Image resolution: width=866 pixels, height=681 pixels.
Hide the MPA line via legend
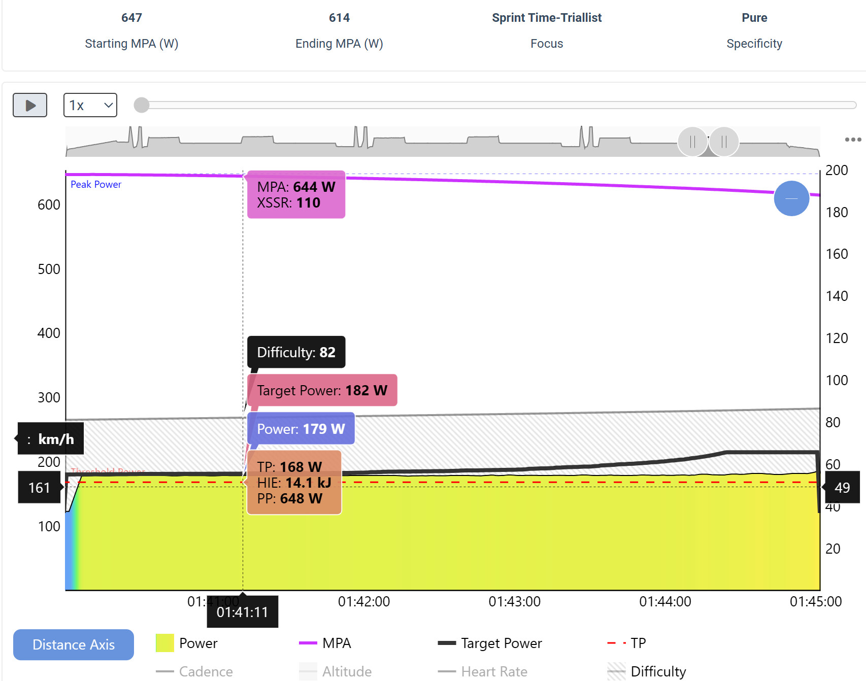(x=325, y=643)
